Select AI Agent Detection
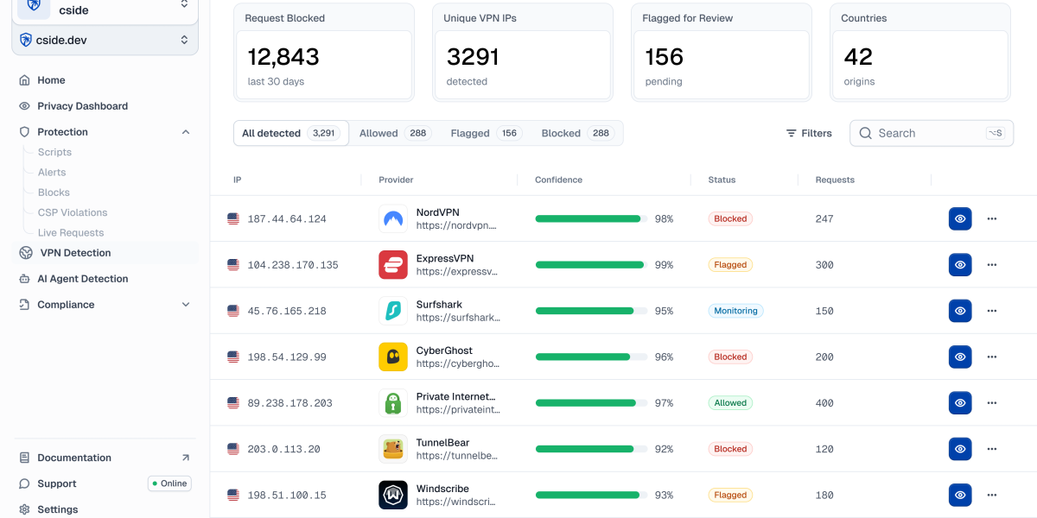 click(x=82, y=278)
